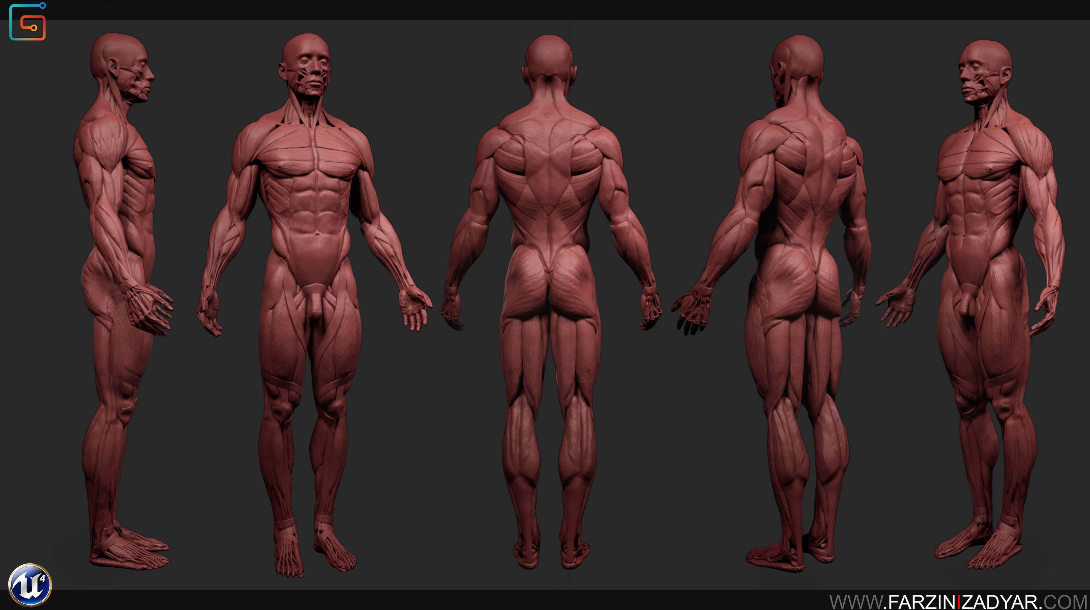Select the front-view anatomy figure's abdomen
The image size is (1090, 610).
[315, 207]
